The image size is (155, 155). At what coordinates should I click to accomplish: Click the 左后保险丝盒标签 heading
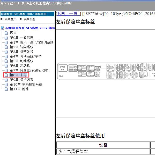[x=75, y=22]
